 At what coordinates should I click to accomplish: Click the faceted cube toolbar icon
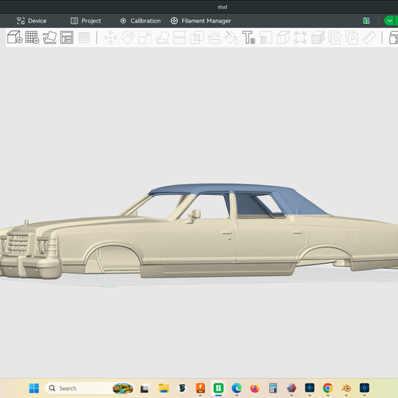[x=283, y=38]
